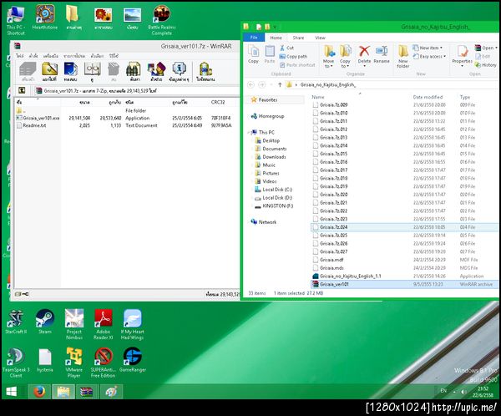Sort WinRAR list by CRC32 column
The image size is (501, 416).
pyautogui.click(x=218, y=102)
